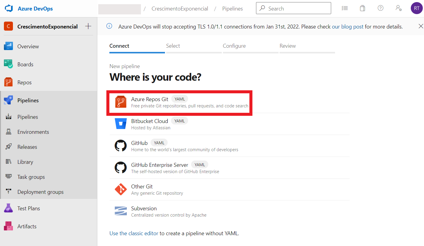Open the Marketplace shopping bag icon
424x246 pixels.
[363, 8]
